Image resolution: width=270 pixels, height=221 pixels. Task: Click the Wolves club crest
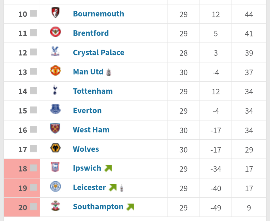click(x=55, y=148)
